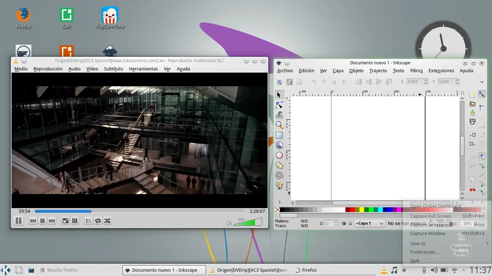The width and height of the screenshot is (492, 276).
Task: Open the PopCornTime desktop shortcut
Action: pos(110,18)
